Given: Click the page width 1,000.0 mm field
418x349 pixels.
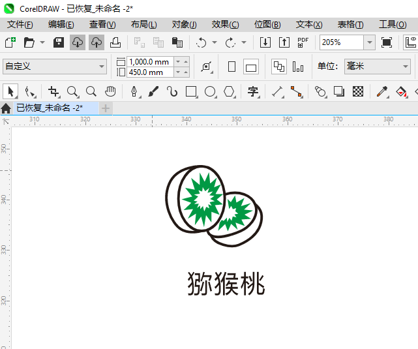Looking at the screenshot, I should click(x=151, y=62).
